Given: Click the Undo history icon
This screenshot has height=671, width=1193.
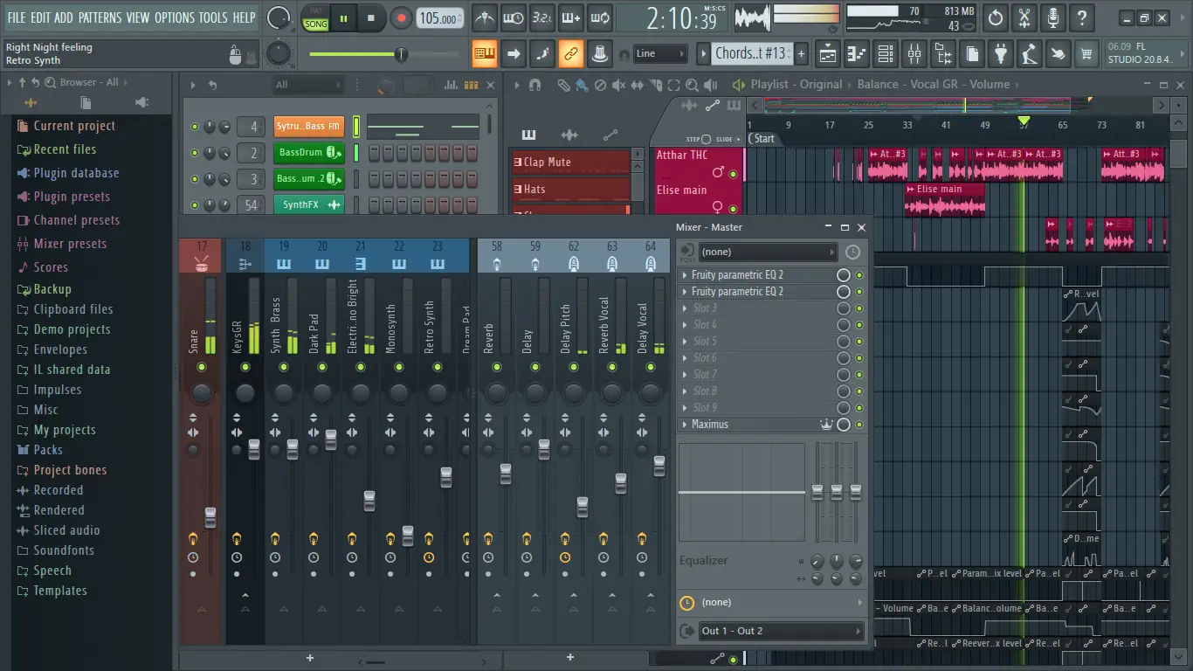Looking at the screenshot, I should [x=995, y=17].
